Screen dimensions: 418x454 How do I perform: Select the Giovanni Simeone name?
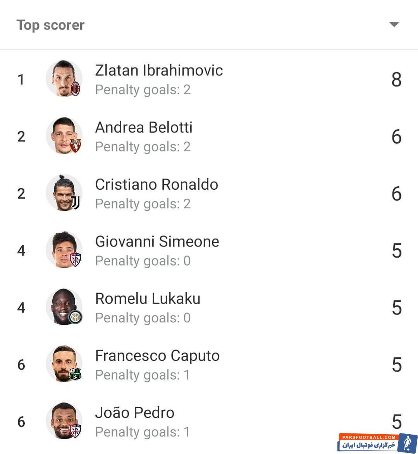[157, 241]
